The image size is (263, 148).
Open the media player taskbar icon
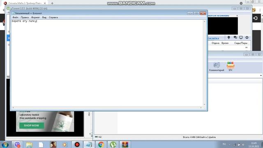click(65, 144)
